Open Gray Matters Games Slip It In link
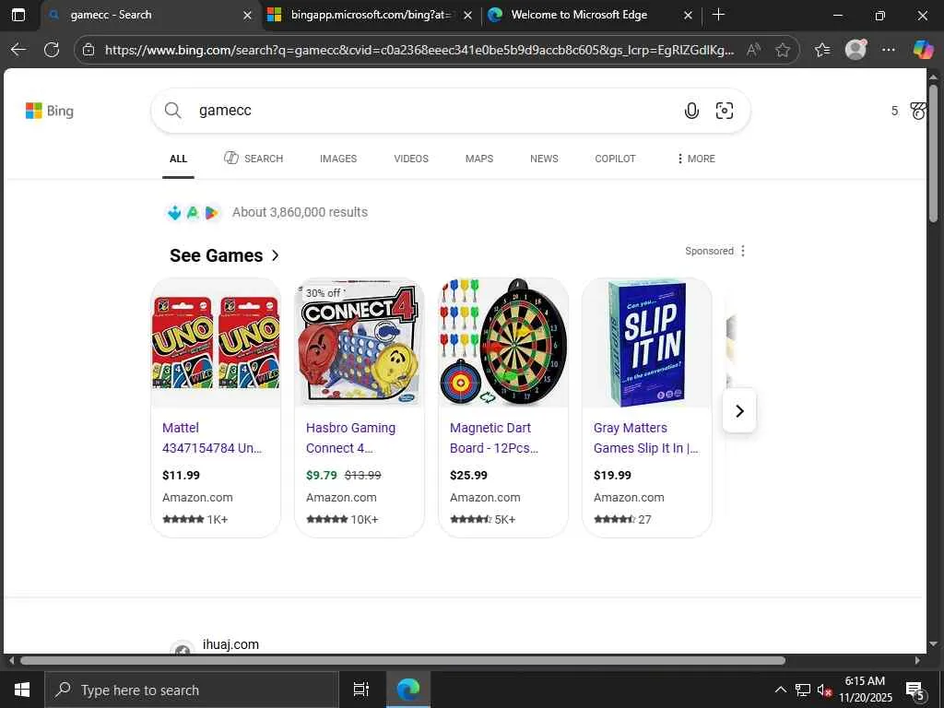This screenshot has height=708, width=944. [646, 438]
